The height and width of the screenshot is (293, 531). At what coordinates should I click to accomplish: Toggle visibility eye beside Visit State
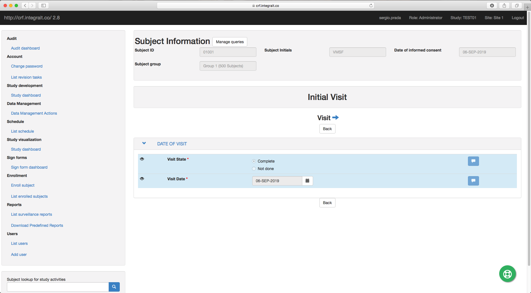point(142,159)
